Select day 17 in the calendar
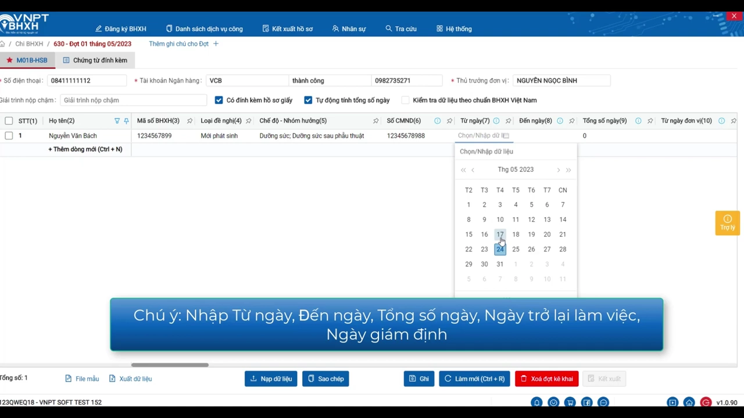The image size is (744, 418). click(x=500, y=235)
